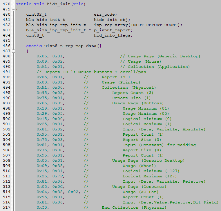Click the function name hids_init
Screen dimensions: 221x211
59,4
